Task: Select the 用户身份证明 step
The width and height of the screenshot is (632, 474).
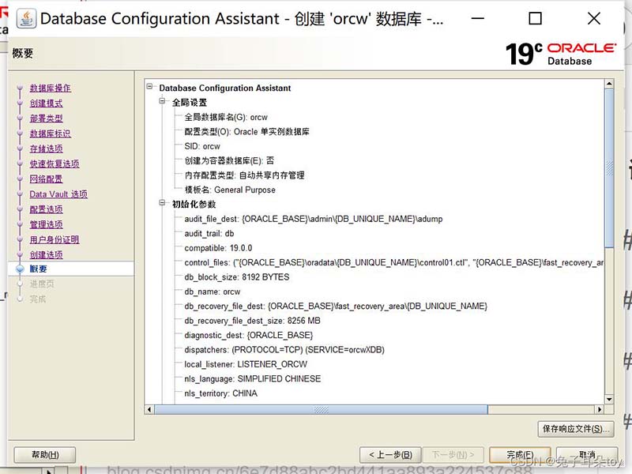Action: [54, 239]
